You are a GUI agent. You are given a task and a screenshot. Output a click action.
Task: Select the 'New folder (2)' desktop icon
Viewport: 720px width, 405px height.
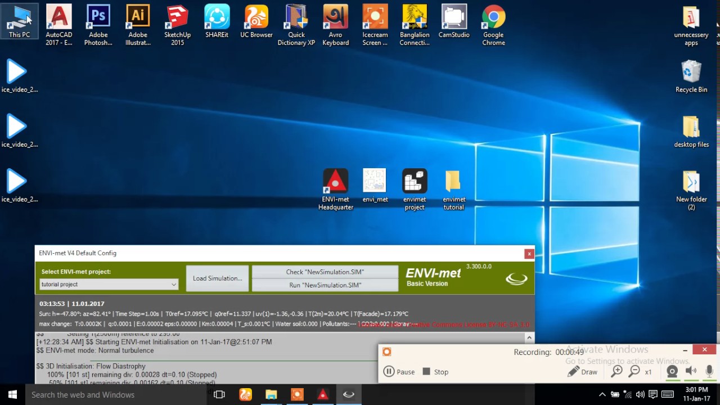click(691, 190)
